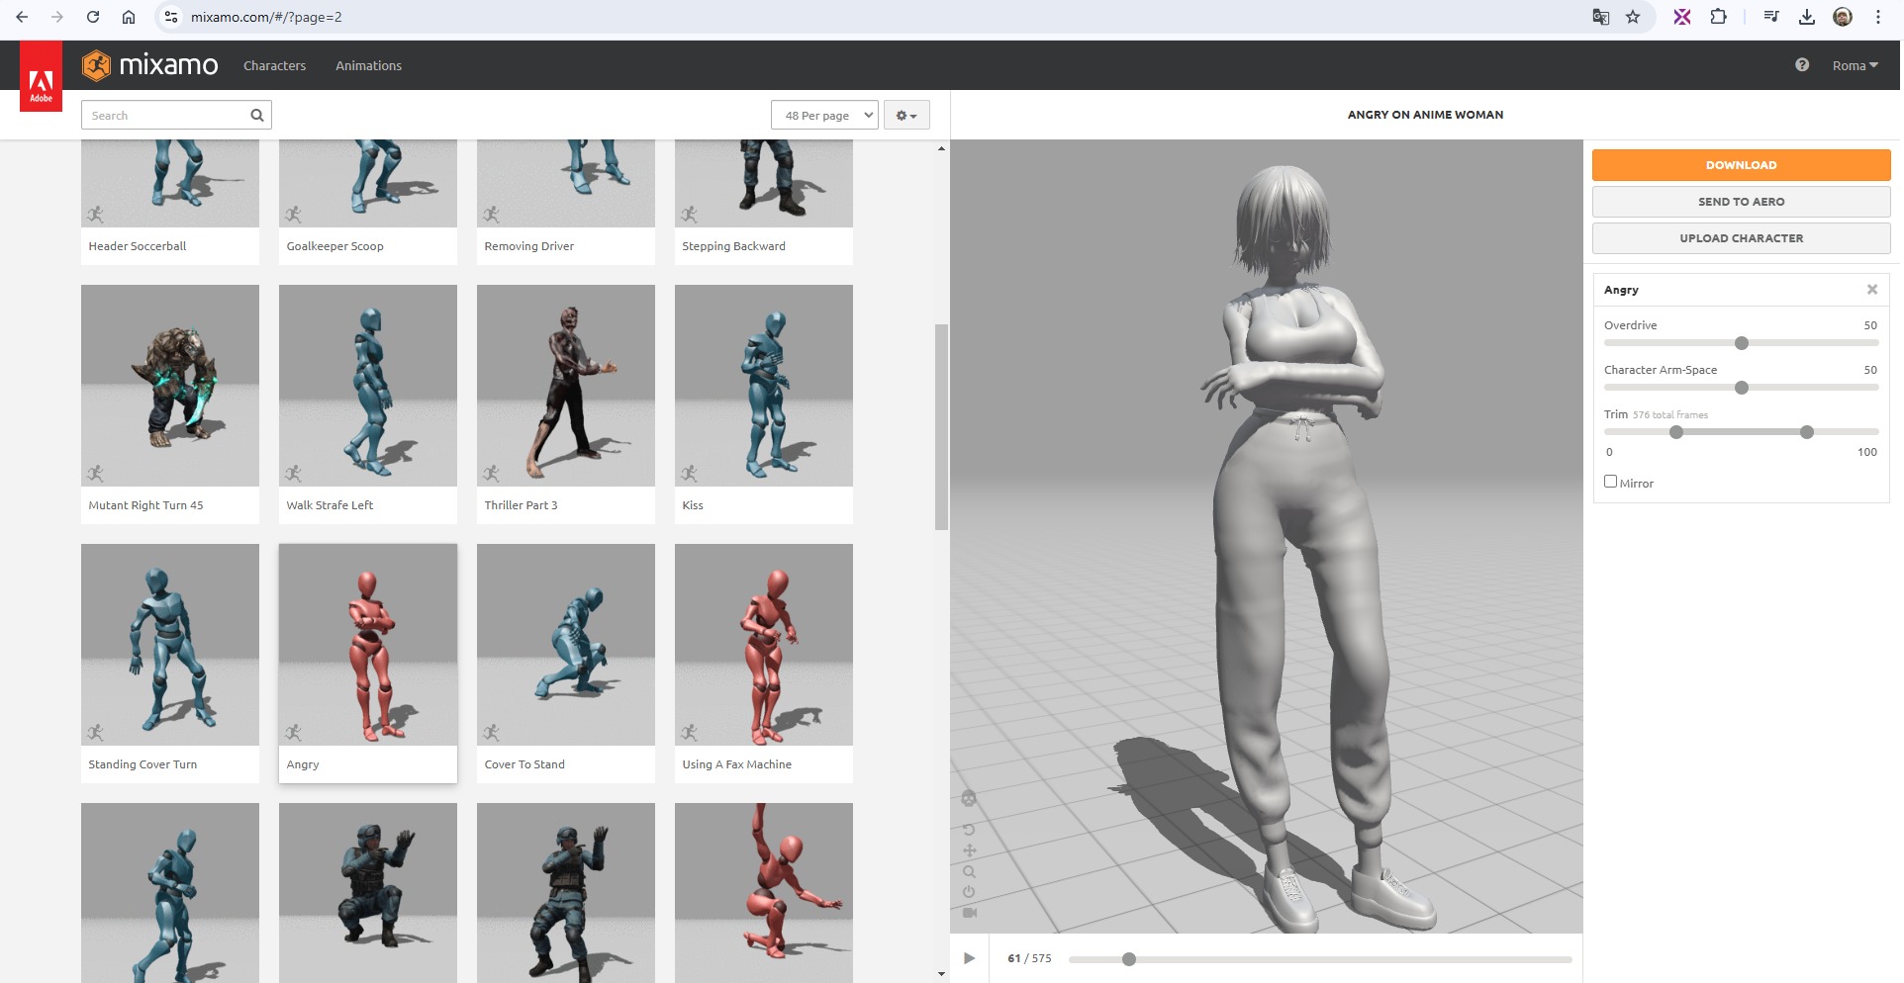This screenshot has height=983, width=1904.
Task: View site information icon in address bar
Action: 171,17
